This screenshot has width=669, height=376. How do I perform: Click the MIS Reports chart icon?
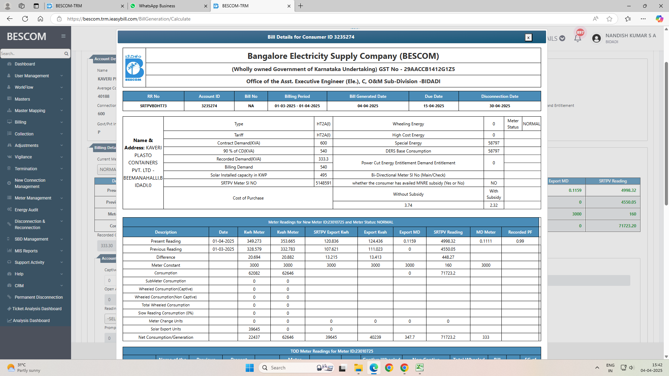click(9, 251)
